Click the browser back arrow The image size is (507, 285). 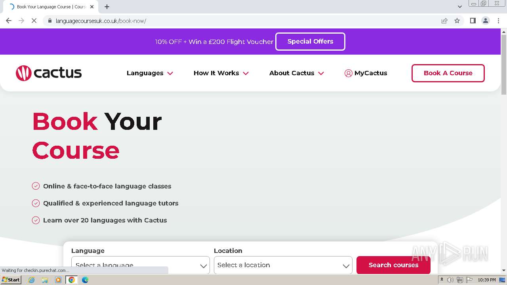(9, 21)
